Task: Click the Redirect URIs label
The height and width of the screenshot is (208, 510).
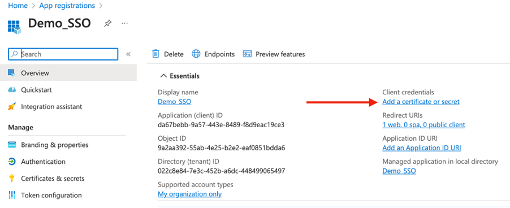Action: click(x=403, y=115)
